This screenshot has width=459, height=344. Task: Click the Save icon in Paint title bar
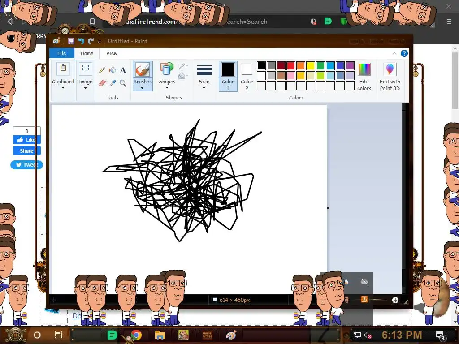click(x=71, y=41)
